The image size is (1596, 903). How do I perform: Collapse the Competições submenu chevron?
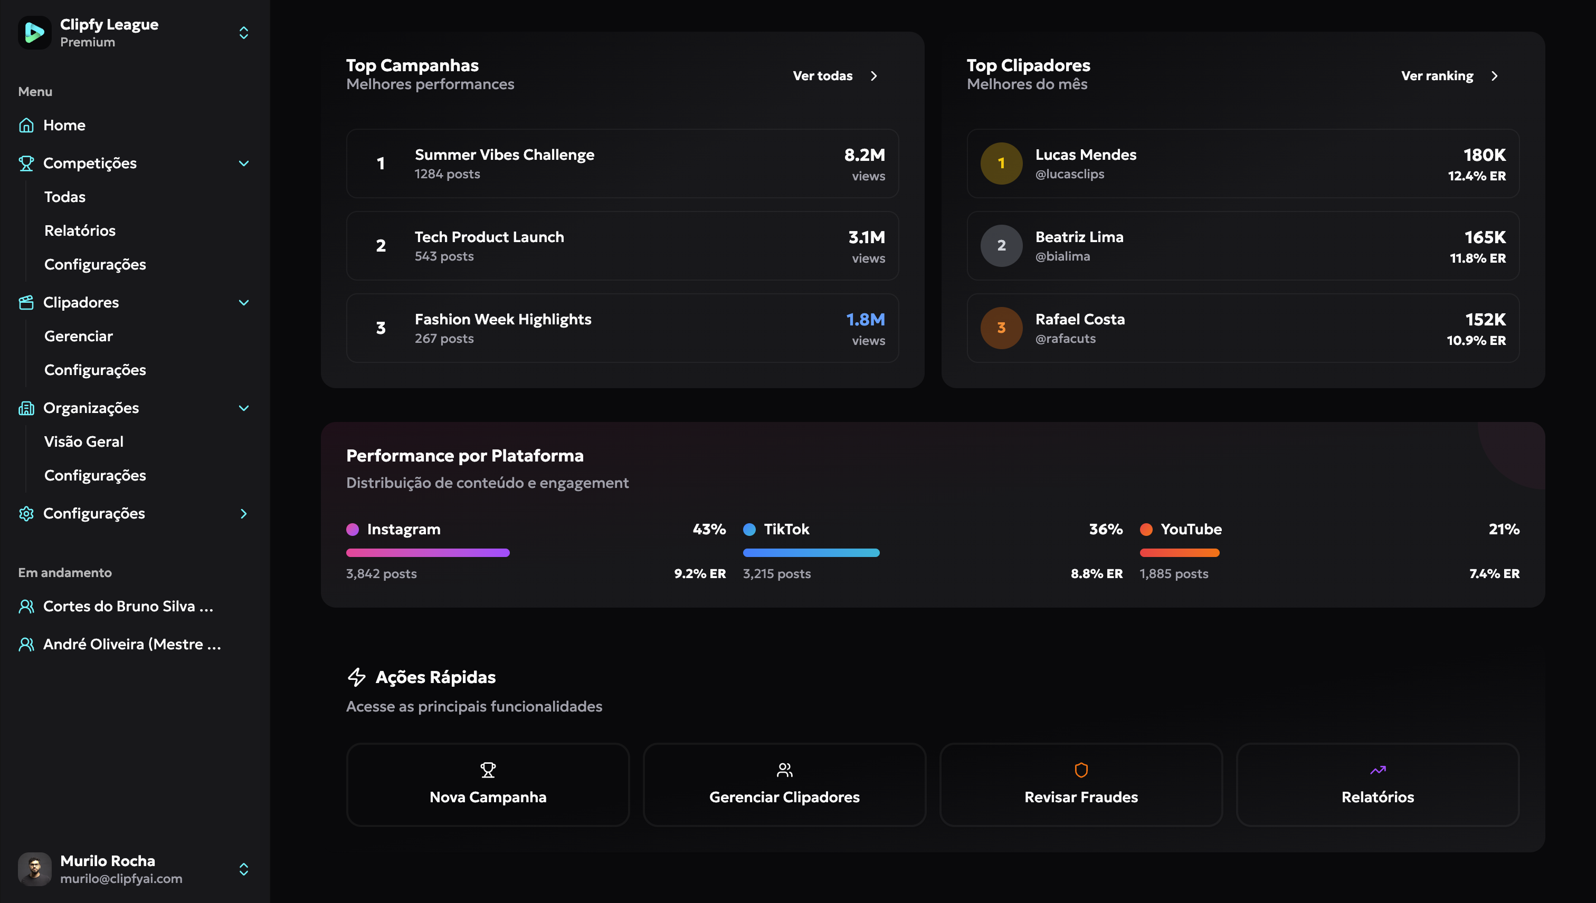point(244,163)
